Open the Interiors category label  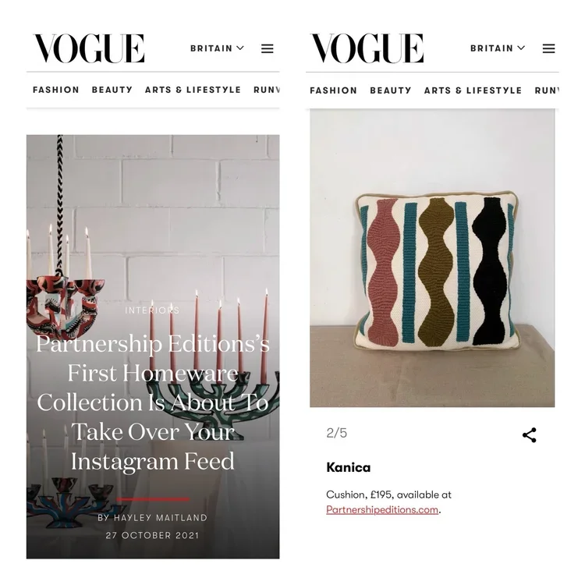coord(152,310)
